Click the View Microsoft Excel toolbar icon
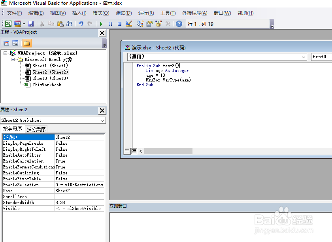This screenshot has height=242, width=332. [8, 24]
